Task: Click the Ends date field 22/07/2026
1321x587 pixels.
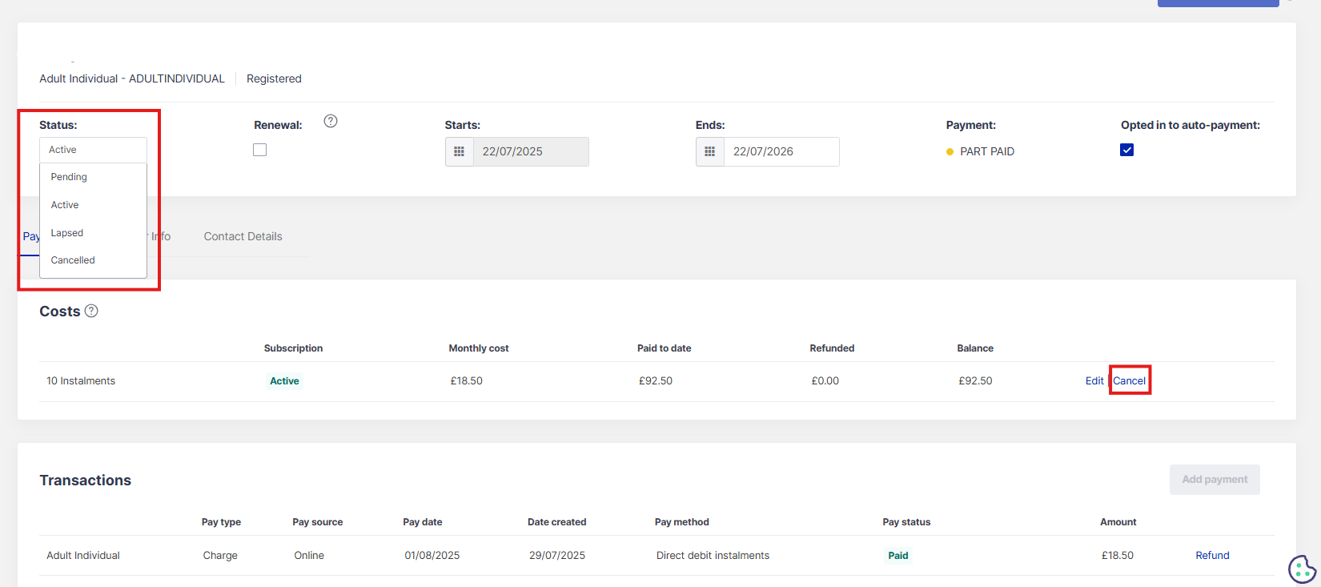Action: point(781,151)
